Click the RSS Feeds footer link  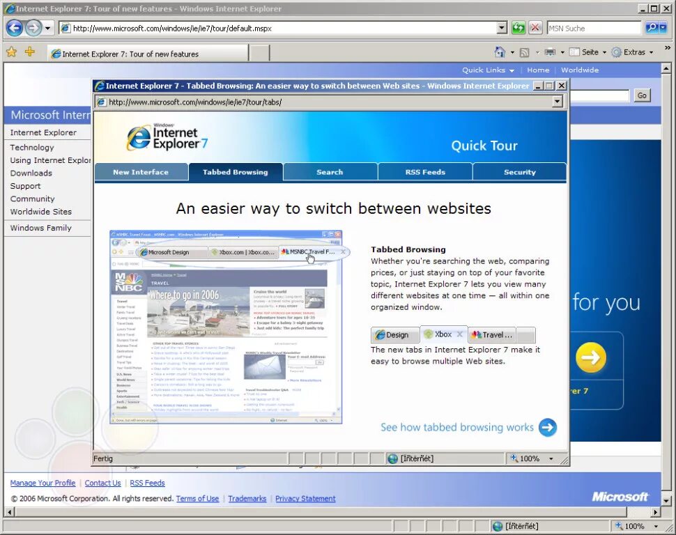pos(148,483)
